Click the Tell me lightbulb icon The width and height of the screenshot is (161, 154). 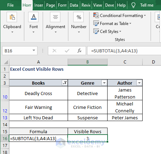pos(133,5)
